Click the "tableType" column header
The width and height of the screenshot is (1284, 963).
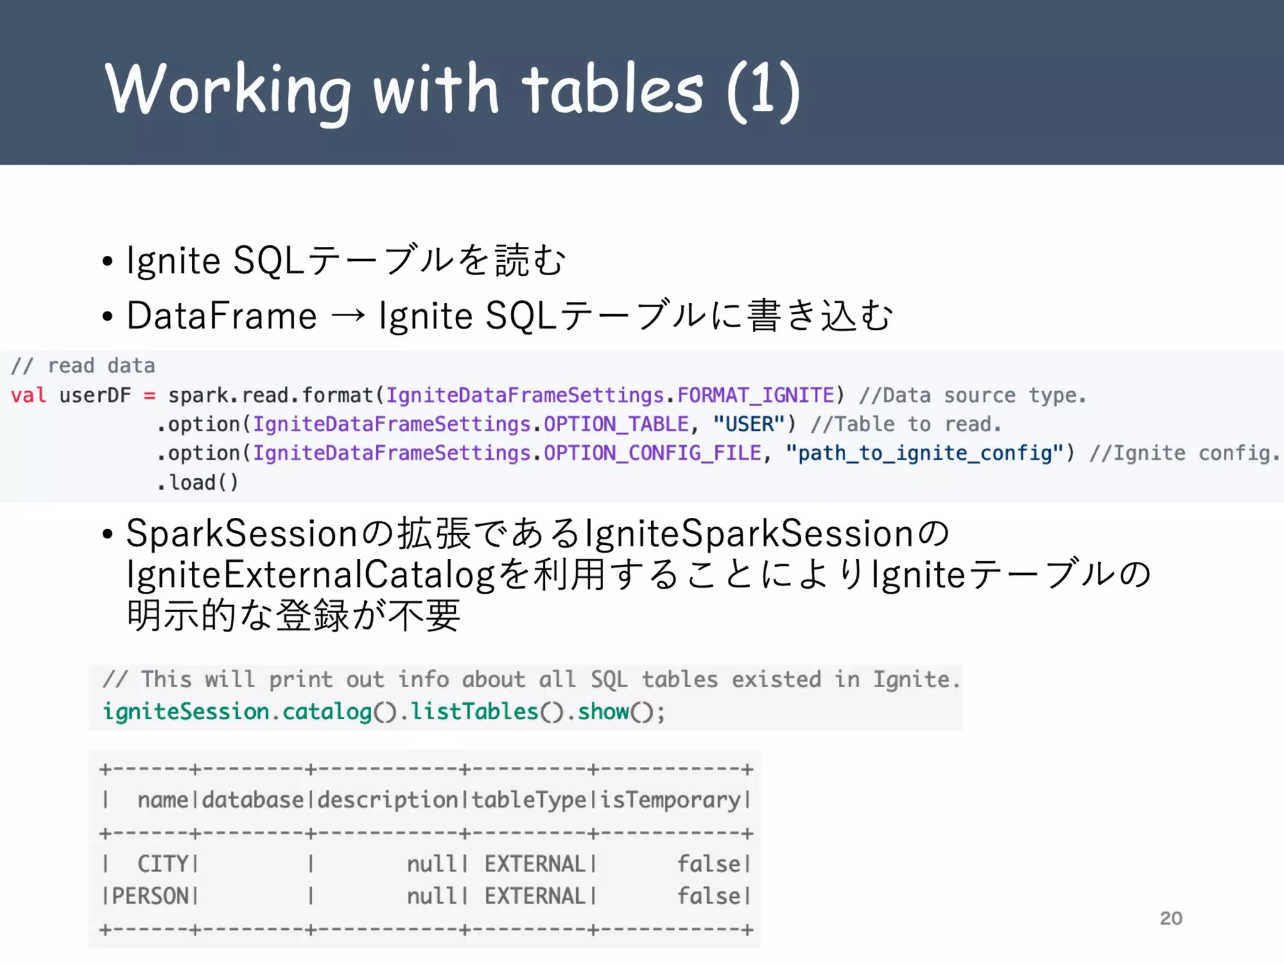pos(529,801)
